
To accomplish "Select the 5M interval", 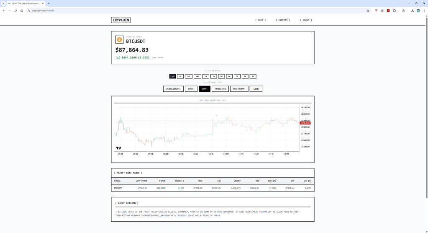I will pyautogui.click(x=180, y=76).
